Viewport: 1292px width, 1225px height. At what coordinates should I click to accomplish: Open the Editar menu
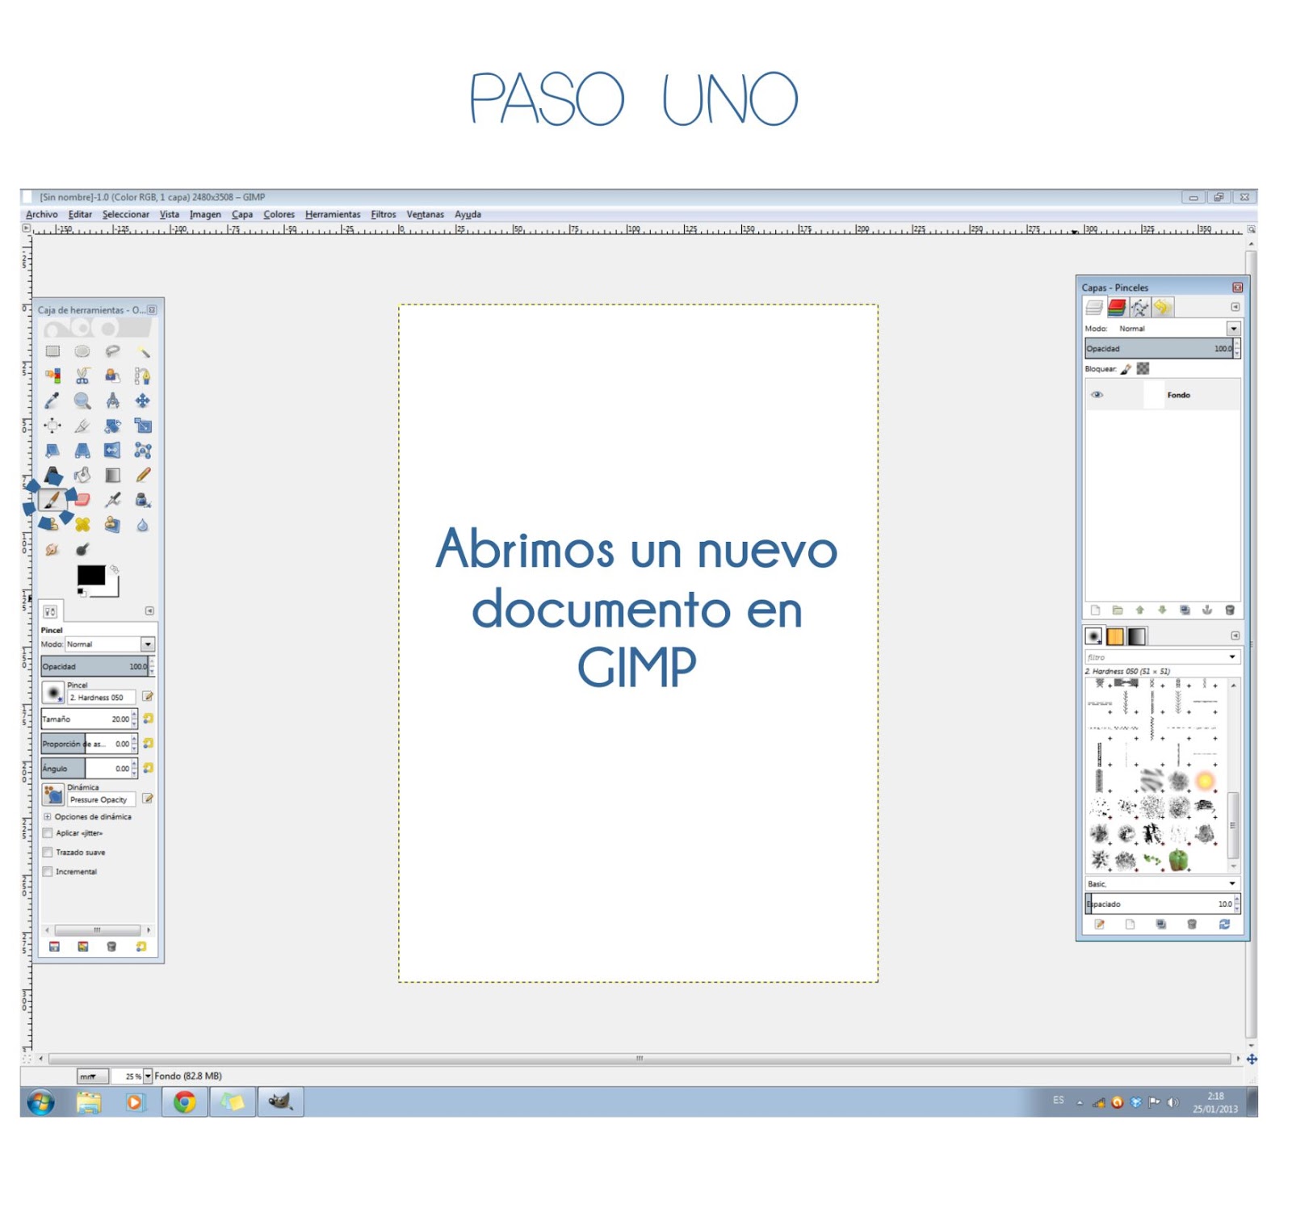point(80,215)
